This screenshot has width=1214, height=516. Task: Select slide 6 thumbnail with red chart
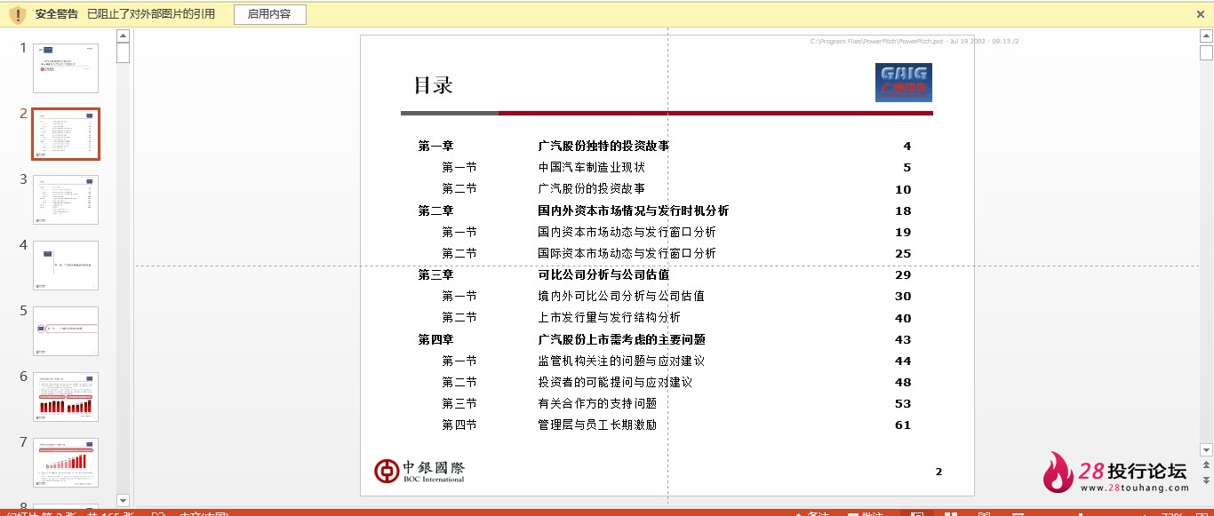coord(66,397)
